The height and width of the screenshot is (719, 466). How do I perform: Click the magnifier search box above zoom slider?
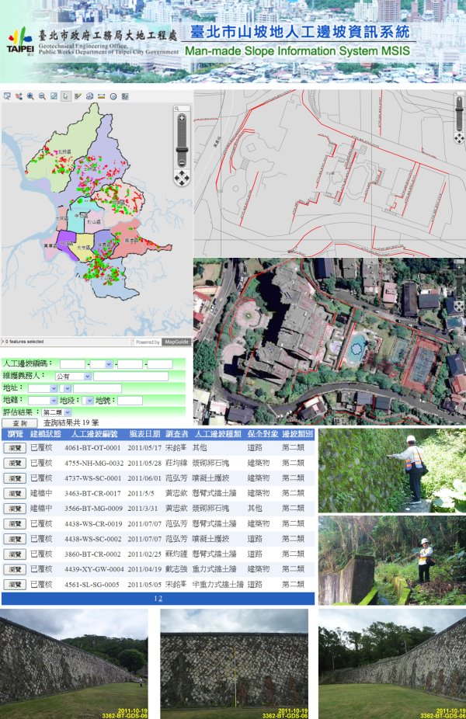coord(182,109)
